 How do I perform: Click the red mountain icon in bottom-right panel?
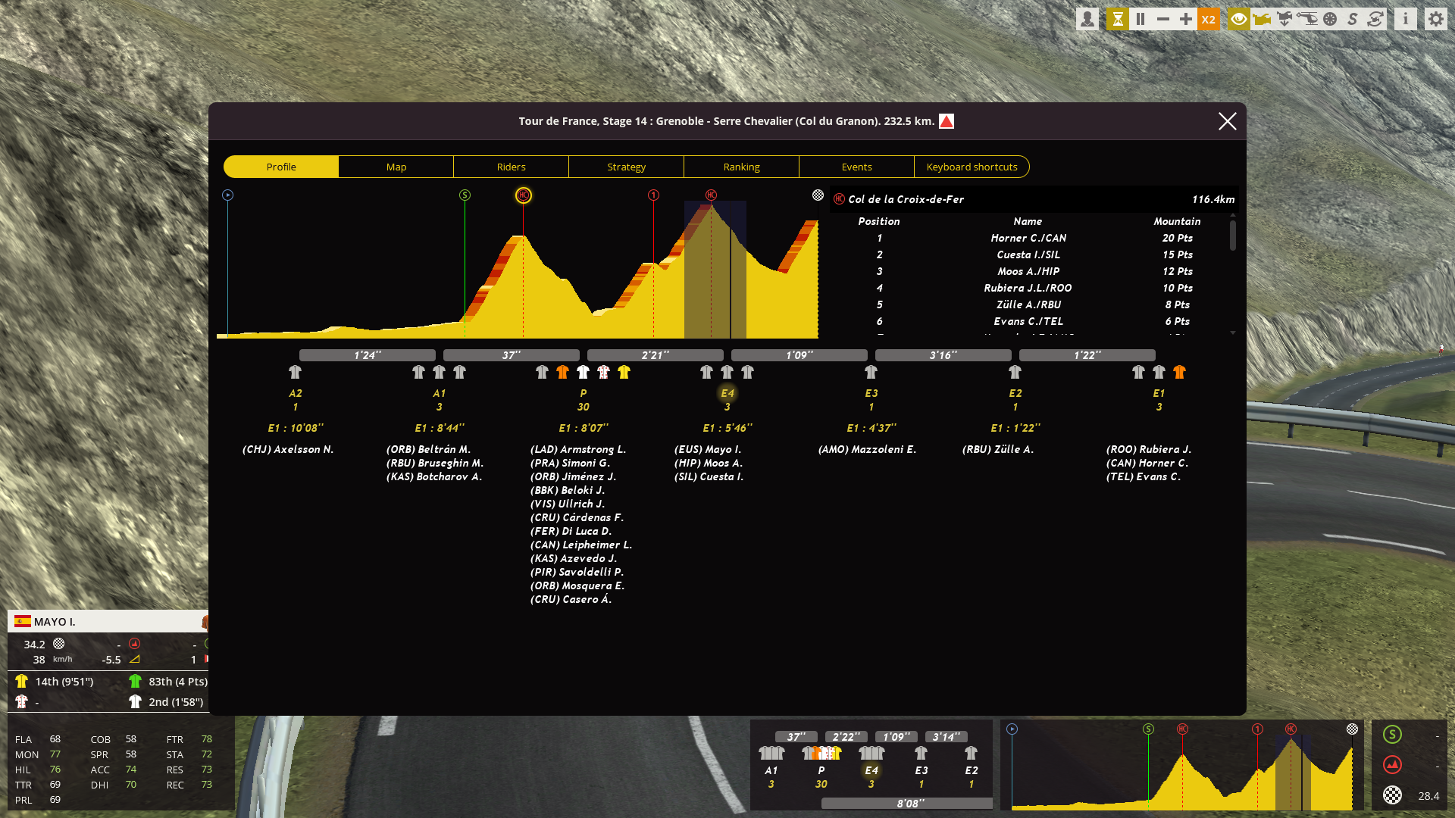point(1392,764)
